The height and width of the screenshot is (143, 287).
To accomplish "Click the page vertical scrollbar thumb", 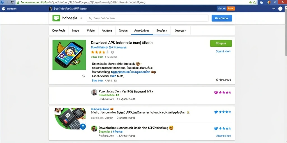I will click(286, 33).
